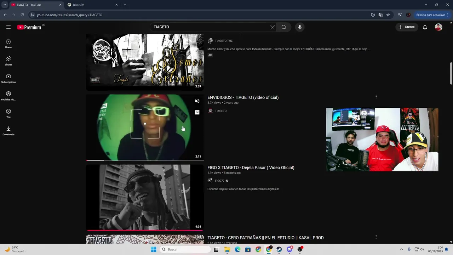Submit search with magnifier button
453x255 pixels.
click(284, 27)
